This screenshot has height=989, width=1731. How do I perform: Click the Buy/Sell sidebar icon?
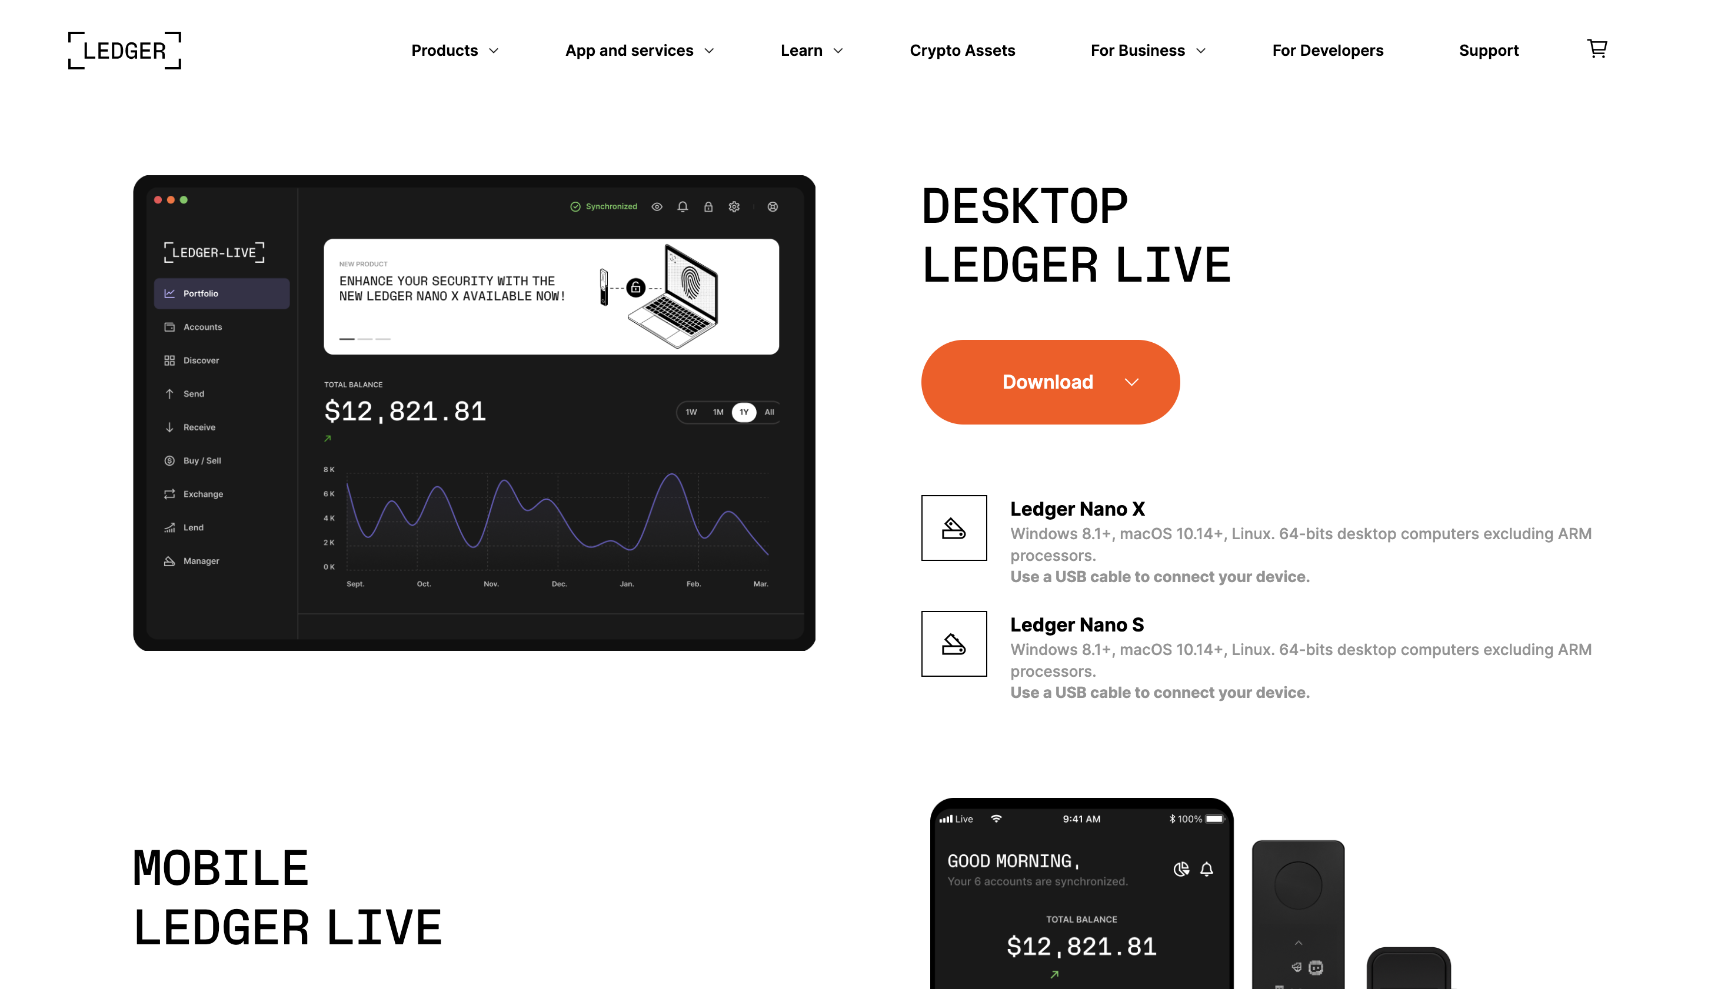click(169, 460)
